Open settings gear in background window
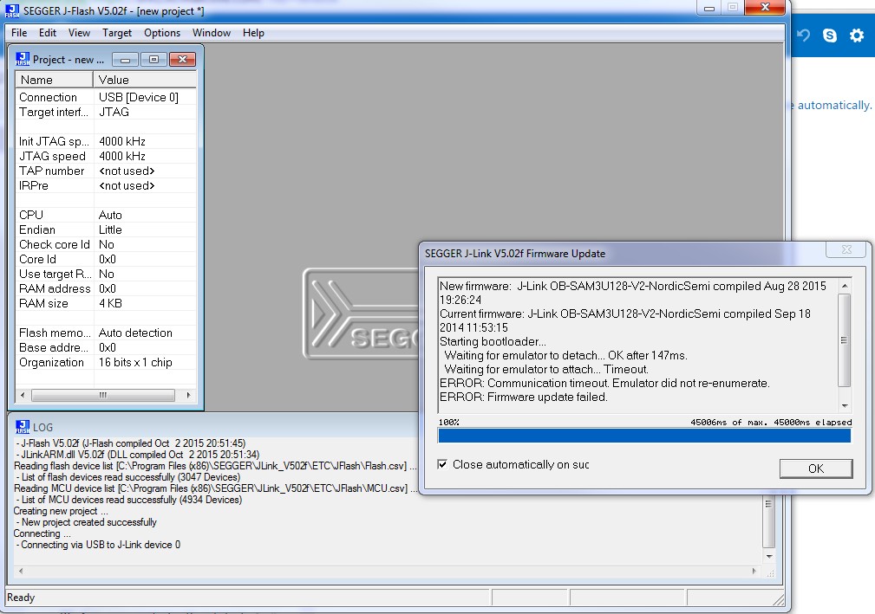Screen dimensions: 875x614 click(857, 36)
